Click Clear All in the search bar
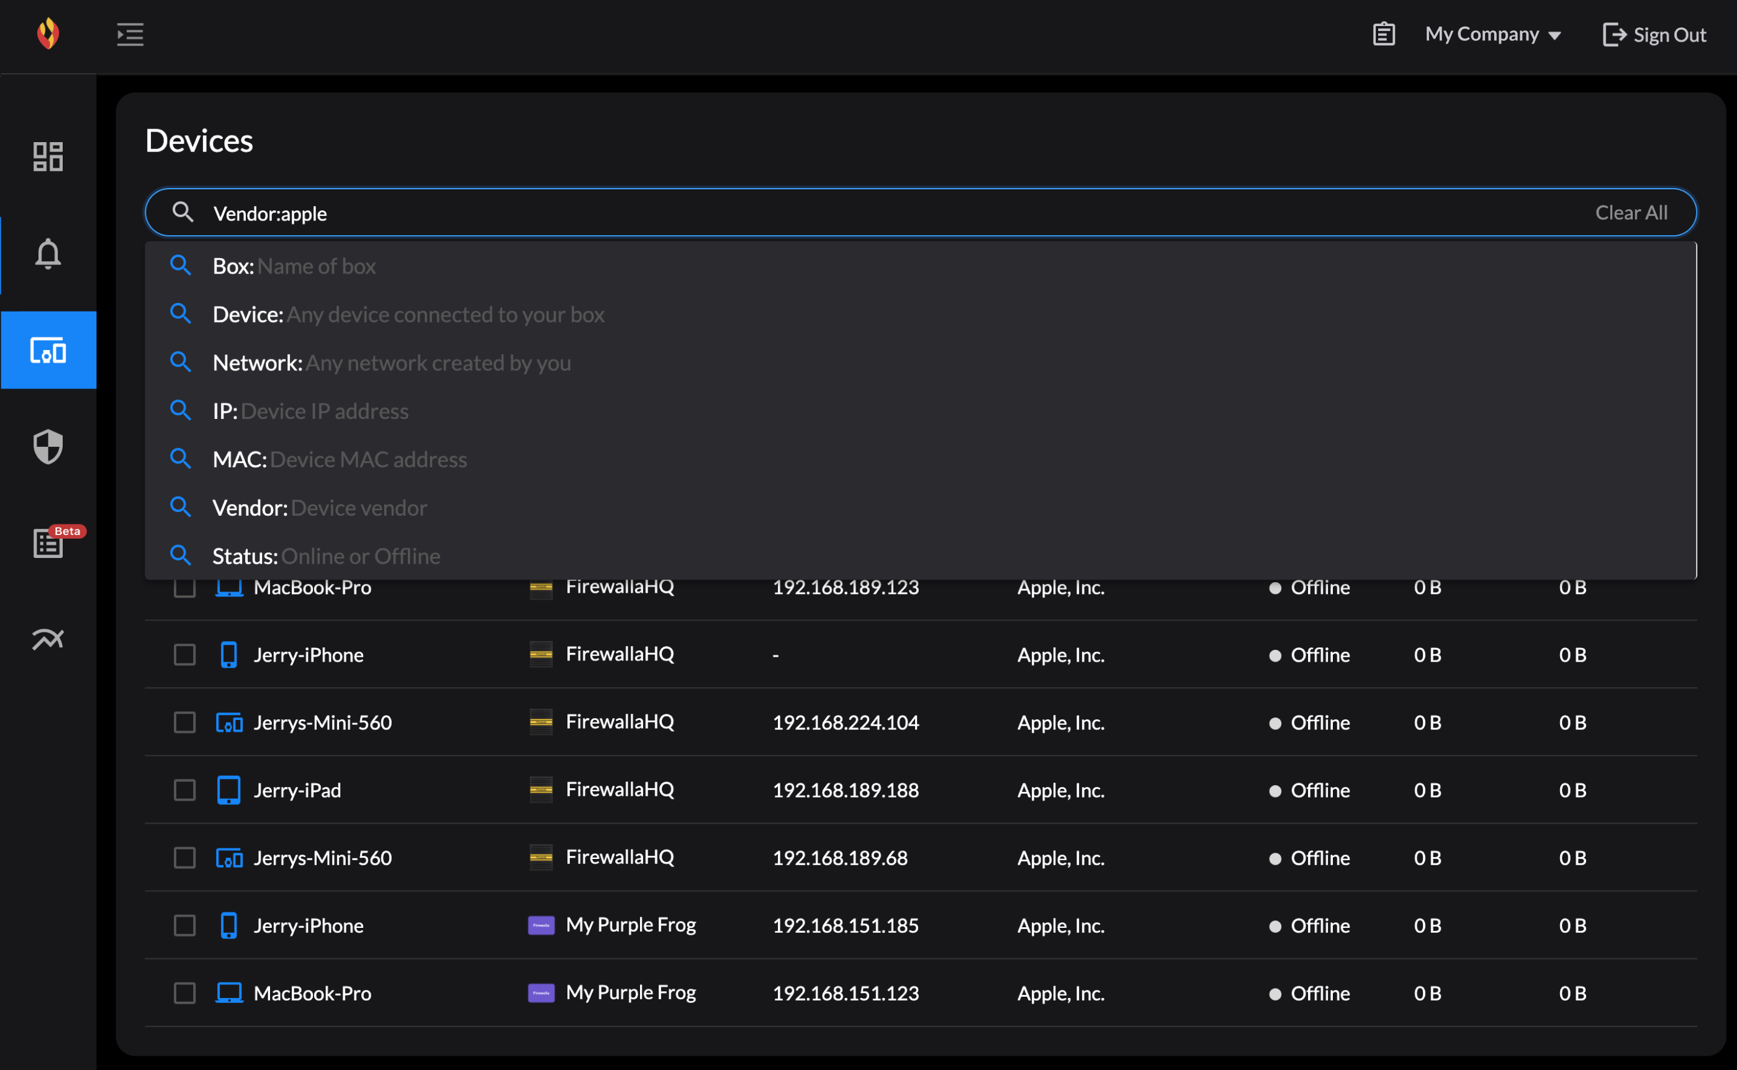The width and height of the screenshot is (1737, 1070). pos(1631,212)
